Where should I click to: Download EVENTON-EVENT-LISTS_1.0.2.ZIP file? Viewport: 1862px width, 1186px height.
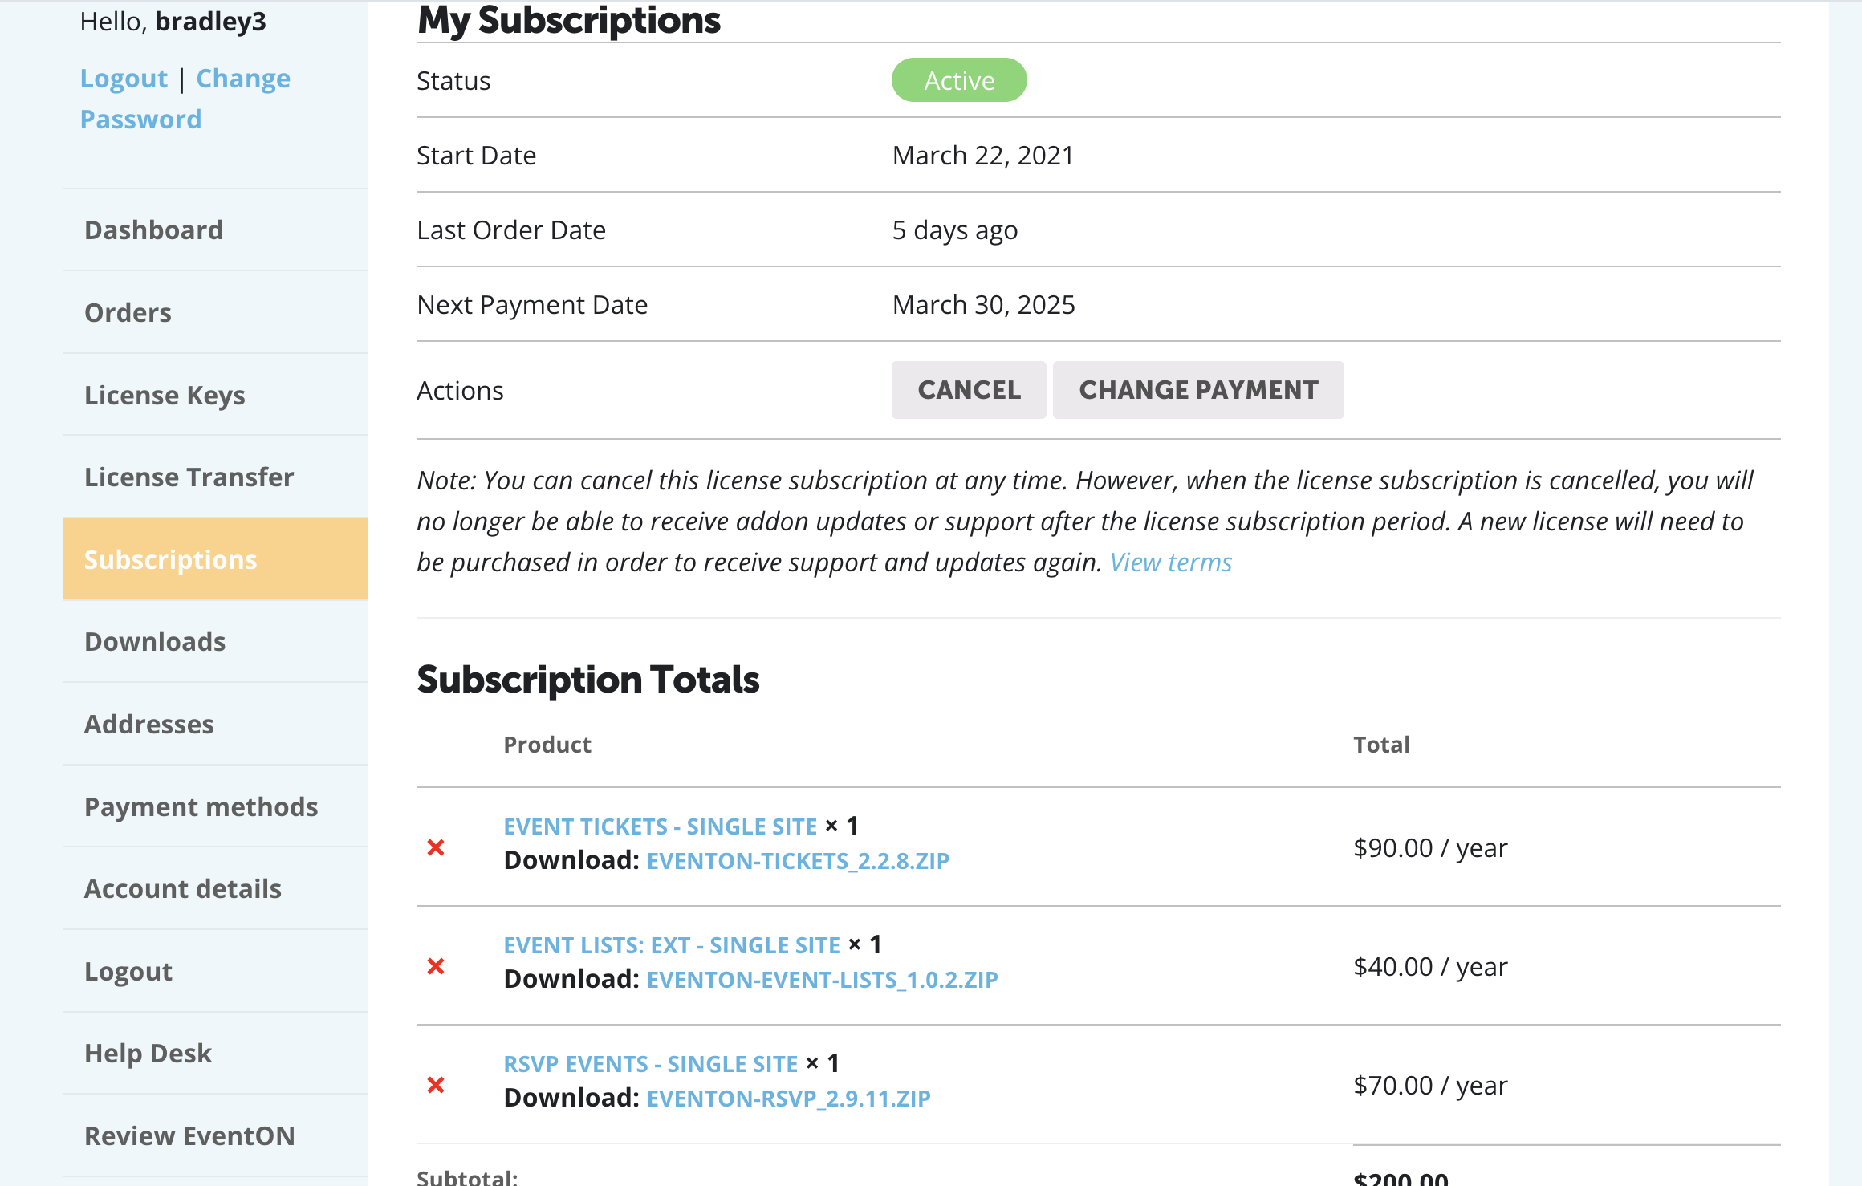[x=822, y=980]
